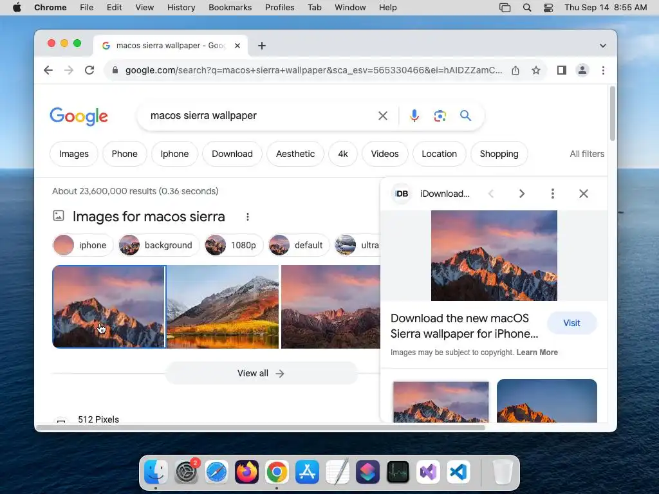Select the Aesthetic filter chip
This screenshot has height=494, width=659.
tap(295, 154)
